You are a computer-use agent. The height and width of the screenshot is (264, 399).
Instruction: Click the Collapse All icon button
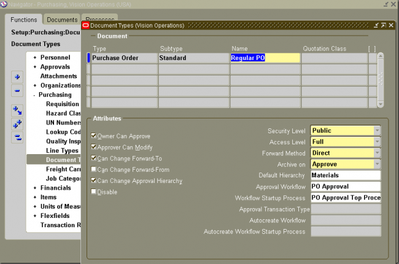[17, 138]
